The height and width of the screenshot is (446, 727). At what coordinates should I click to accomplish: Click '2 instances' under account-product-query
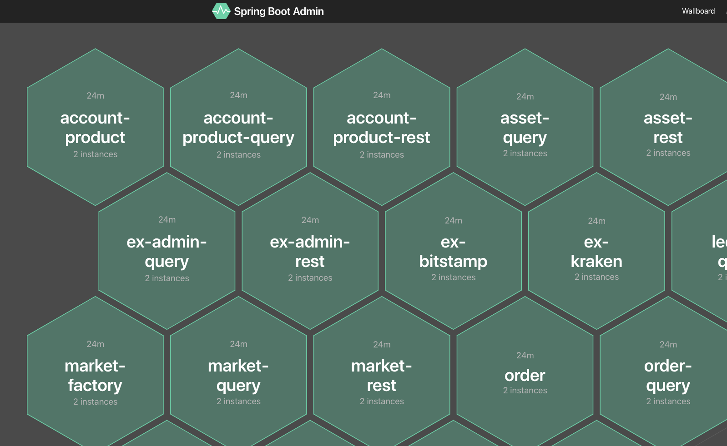coord(238,155)
